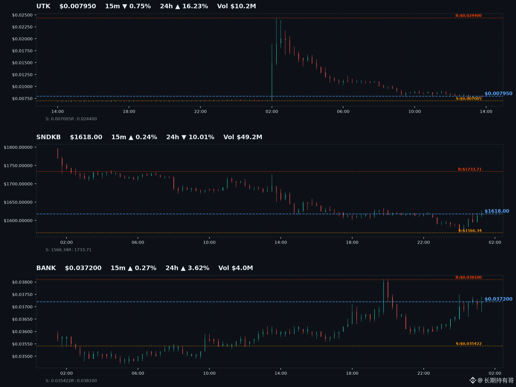Click the $0.03800 y-axis label
The width and height of the screenshot is (516, 387).
[x=22, y=282]
